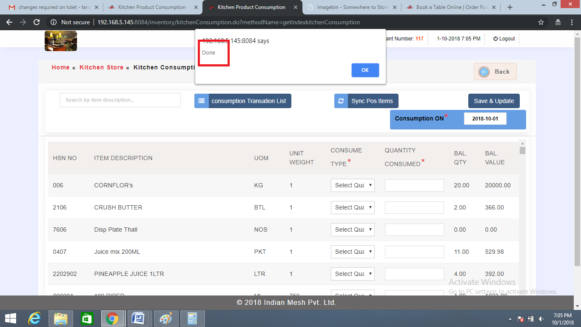Click the CORNFLOR's item name
Viewport: 581px width, 327px height.
[x=114, y=185]
